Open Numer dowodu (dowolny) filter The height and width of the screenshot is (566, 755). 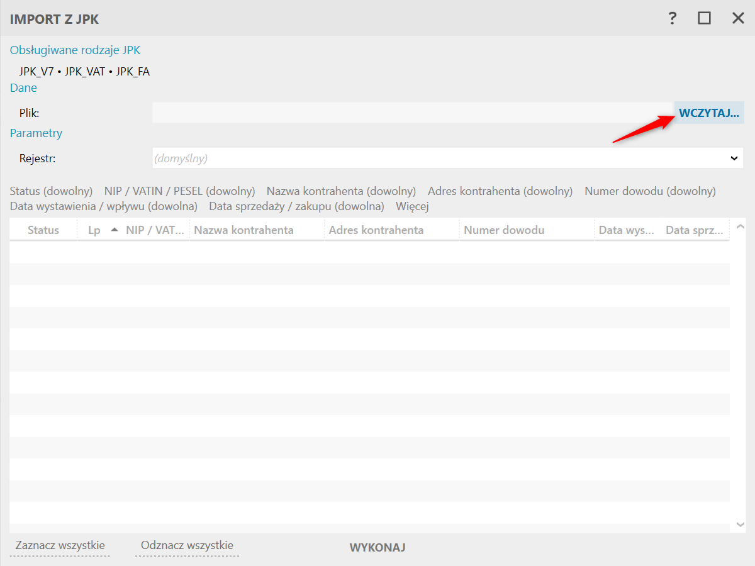[650, 191]
